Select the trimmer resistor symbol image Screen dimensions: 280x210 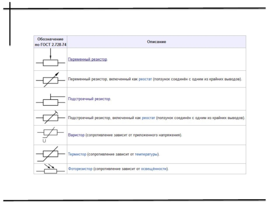(x=50, y=100)
